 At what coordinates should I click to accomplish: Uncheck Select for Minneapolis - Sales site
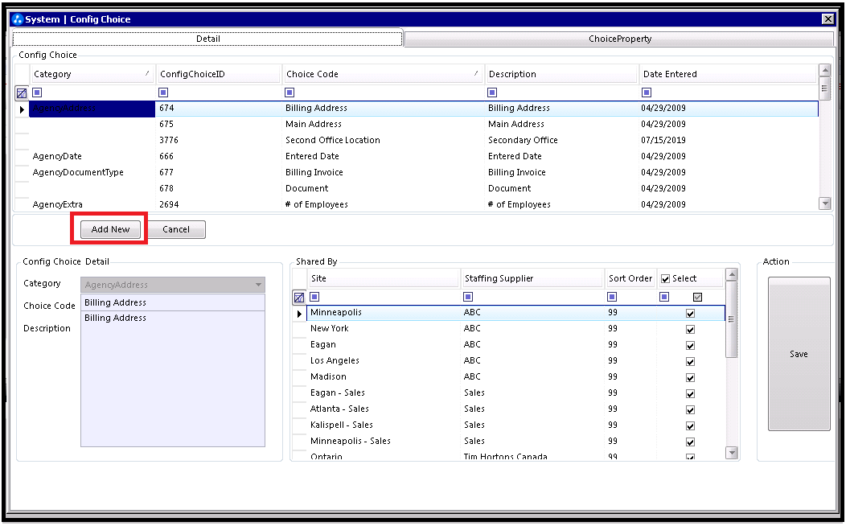pos(690,442)
